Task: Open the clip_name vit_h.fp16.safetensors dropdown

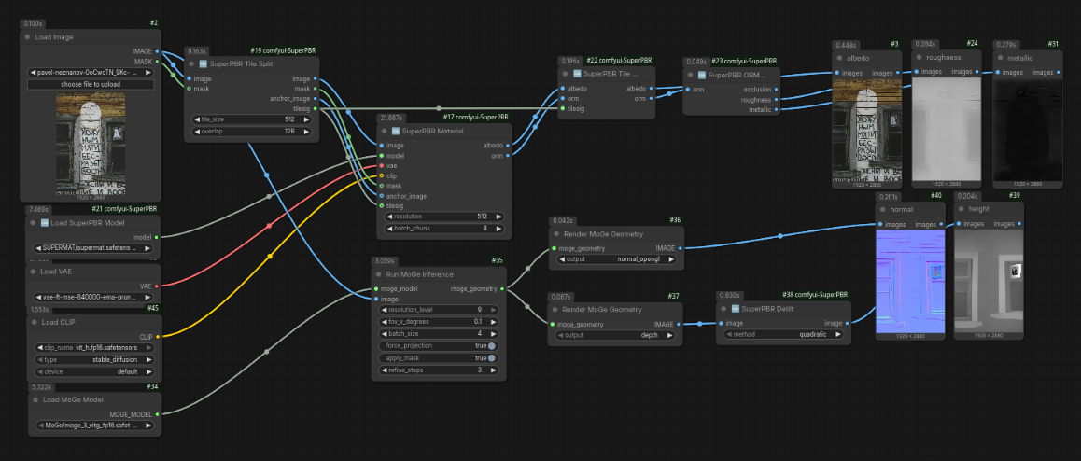Action: tap(94, 348)
